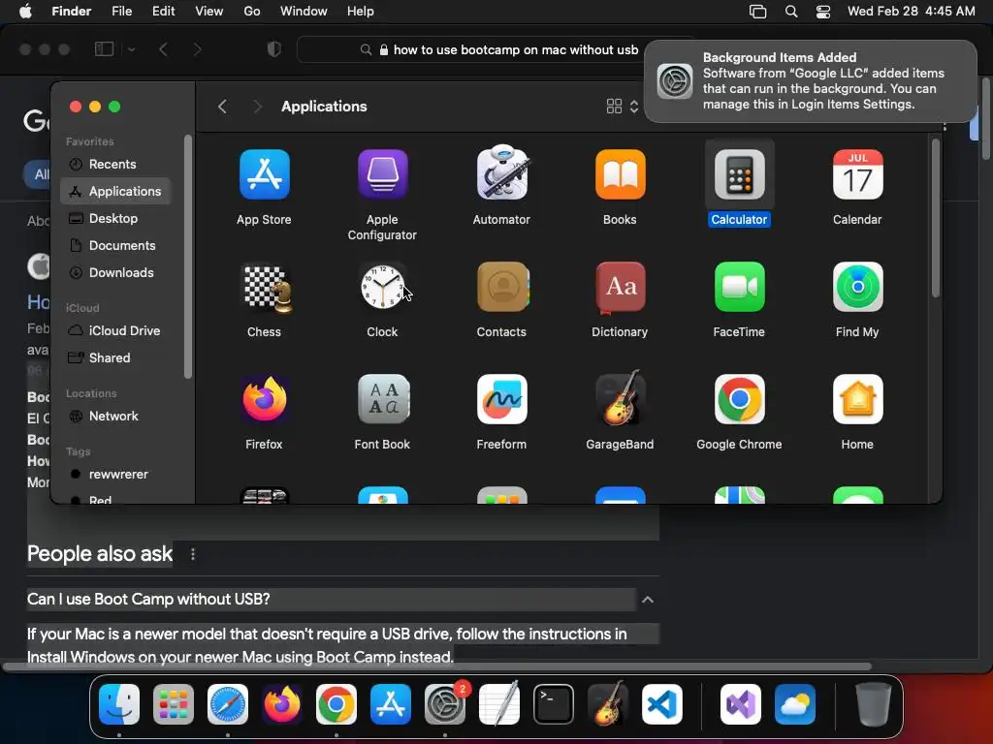Open the App Store application icon
The width and height of the screenshot is (993, 744).
[x=264, y=174]
